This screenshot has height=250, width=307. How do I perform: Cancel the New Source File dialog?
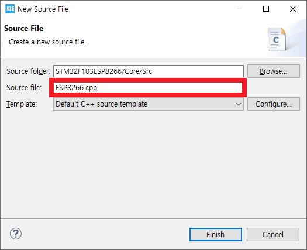point(273,235)
